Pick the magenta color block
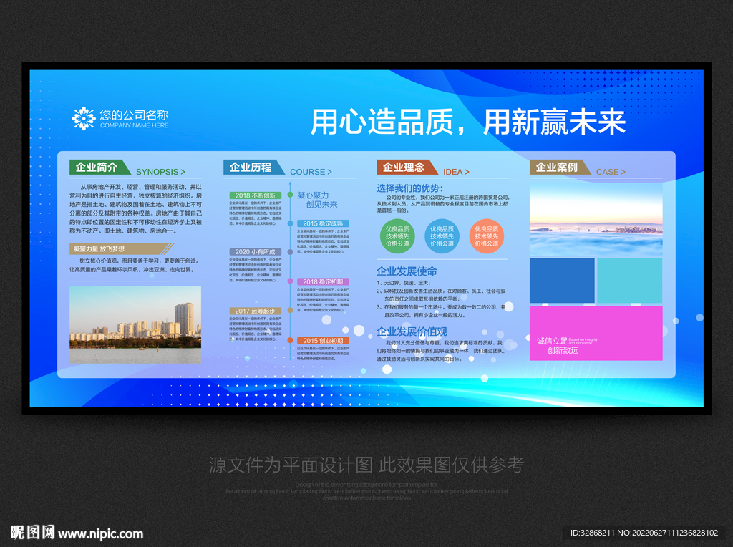 (596, 334)
